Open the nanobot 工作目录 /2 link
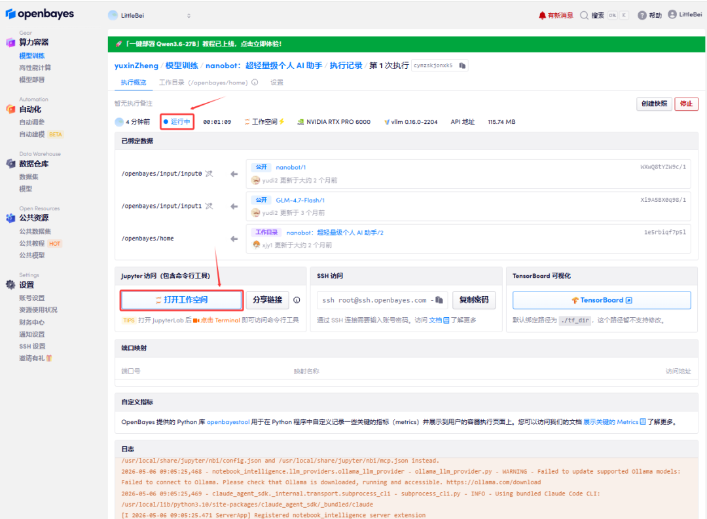Screen dimensions: 707x519 [x=335, y=233]
